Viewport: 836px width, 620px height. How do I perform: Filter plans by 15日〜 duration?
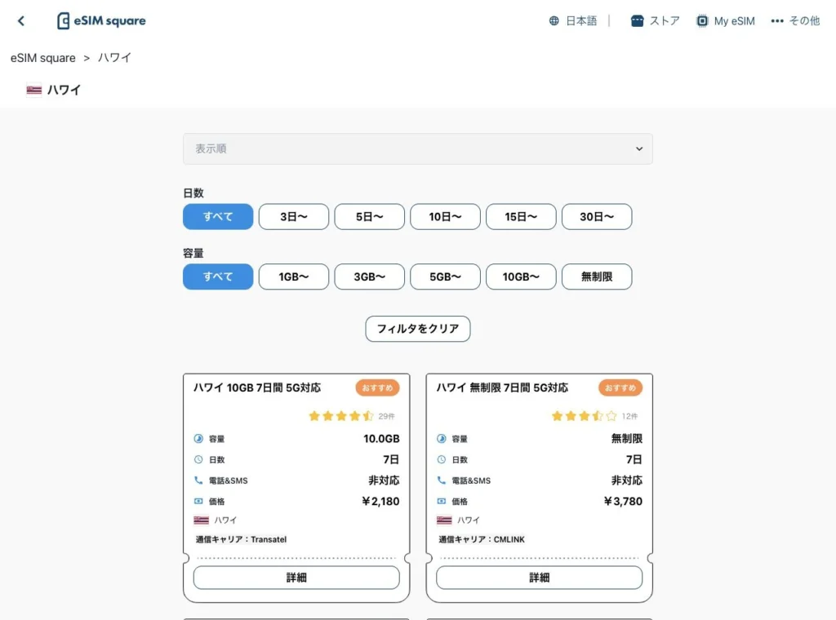pyautogui.click(x=521, y=217)
